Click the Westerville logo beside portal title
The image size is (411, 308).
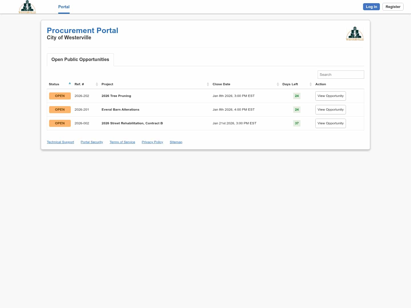point(355,34)
